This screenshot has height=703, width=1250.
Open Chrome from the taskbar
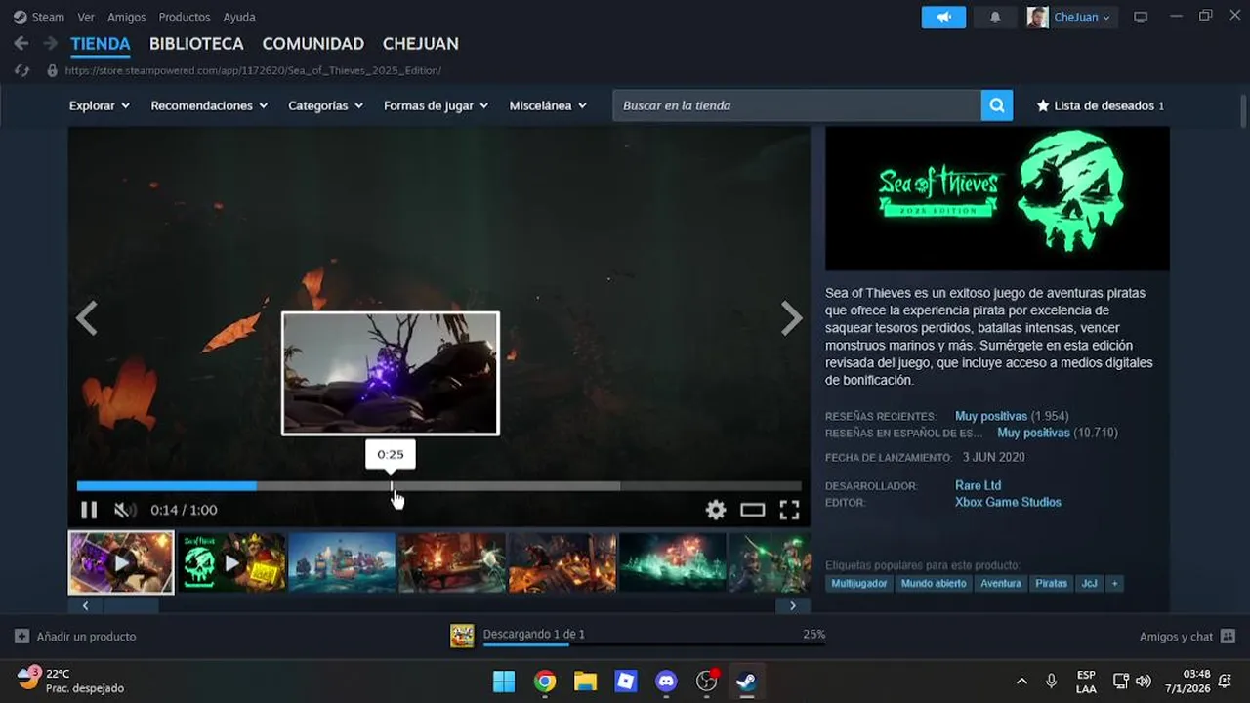(545, 682)
